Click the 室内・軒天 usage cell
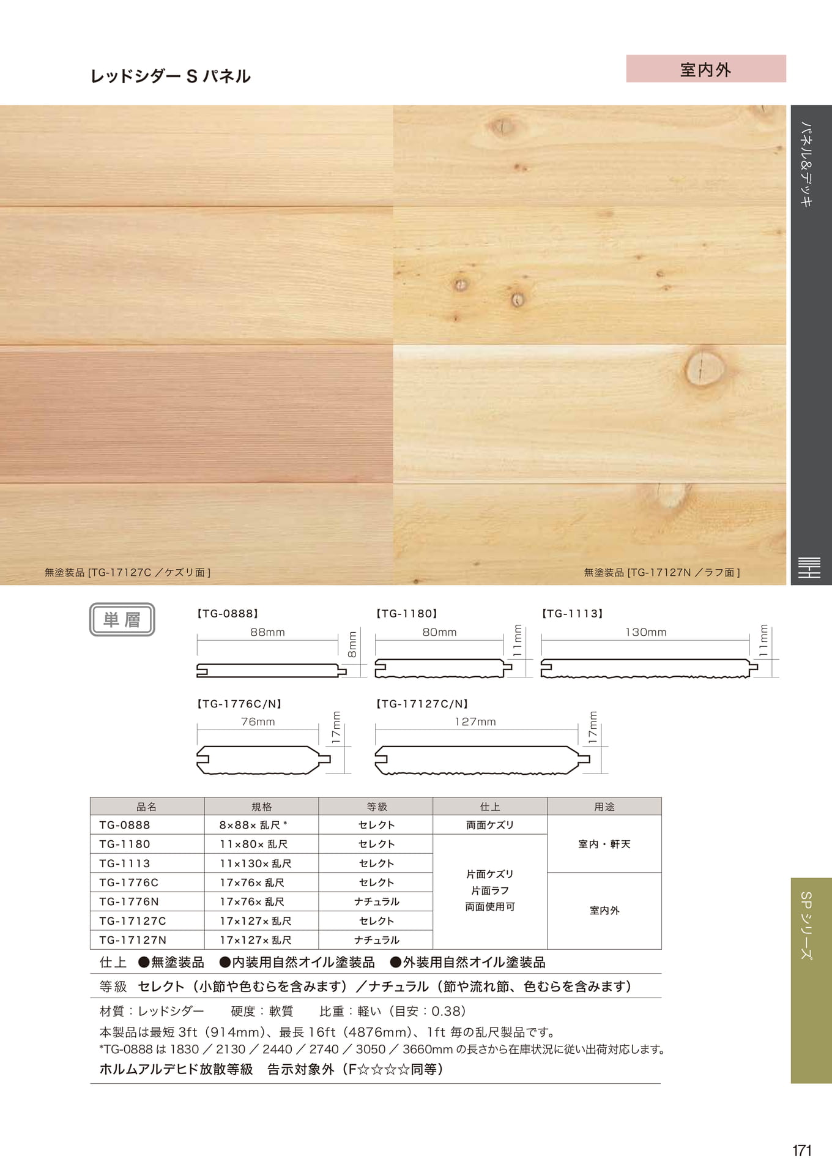This screenshot has height=1175, width=832. [x=604, y=844]
